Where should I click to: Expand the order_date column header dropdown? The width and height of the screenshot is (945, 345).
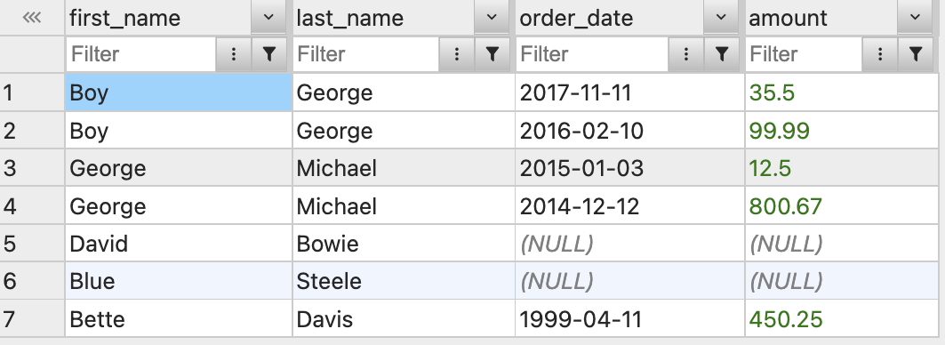coord(721,17)
